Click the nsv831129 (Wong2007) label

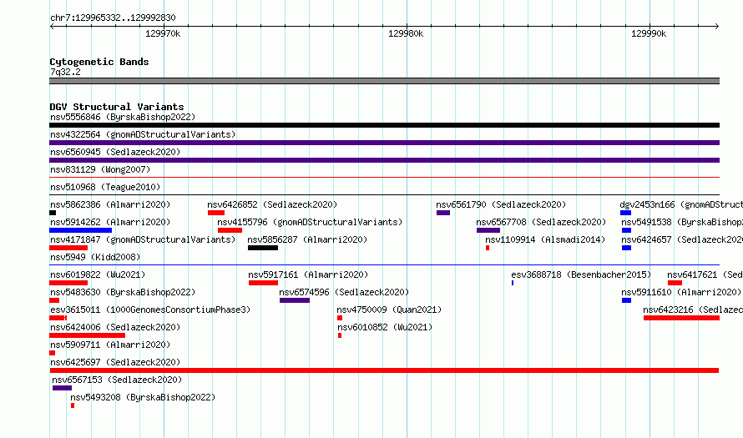[100, 169]
